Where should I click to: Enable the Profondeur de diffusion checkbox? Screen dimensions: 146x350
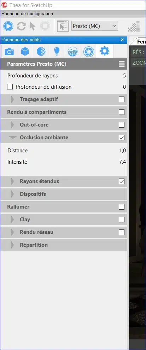[x=10, y=87]
